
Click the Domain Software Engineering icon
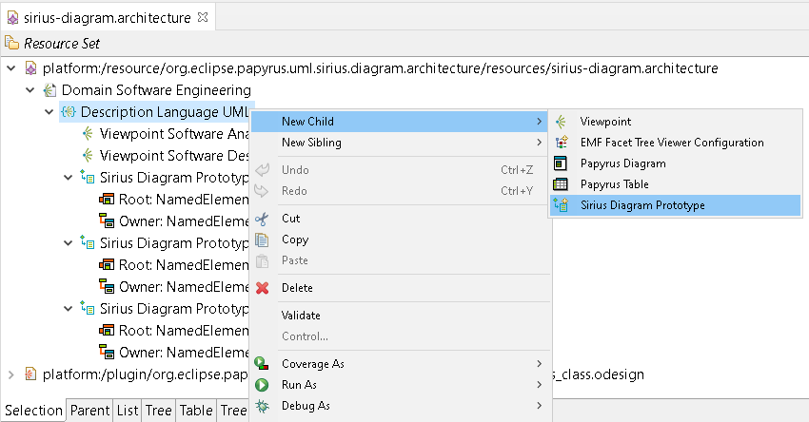[50, 90]
